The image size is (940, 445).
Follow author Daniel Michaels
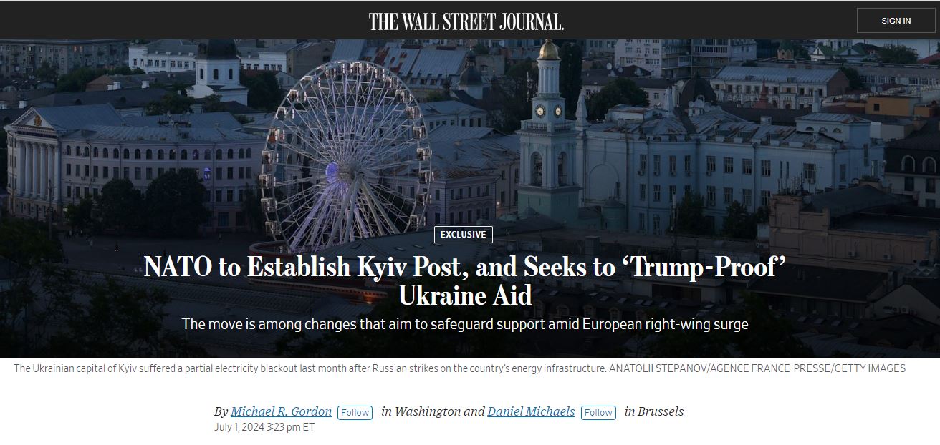[598, 412]
